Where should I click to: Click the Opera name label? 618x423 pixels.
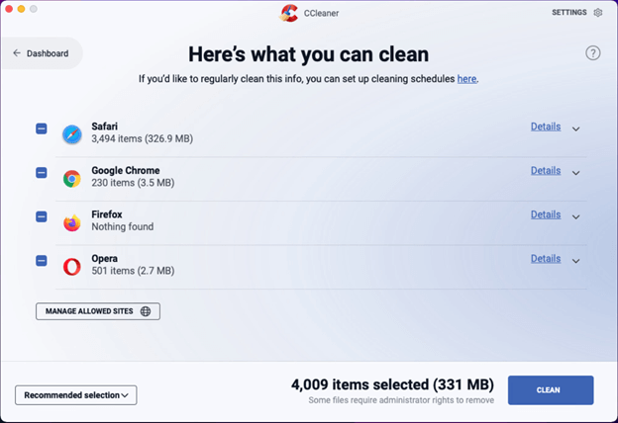[104, 259]
